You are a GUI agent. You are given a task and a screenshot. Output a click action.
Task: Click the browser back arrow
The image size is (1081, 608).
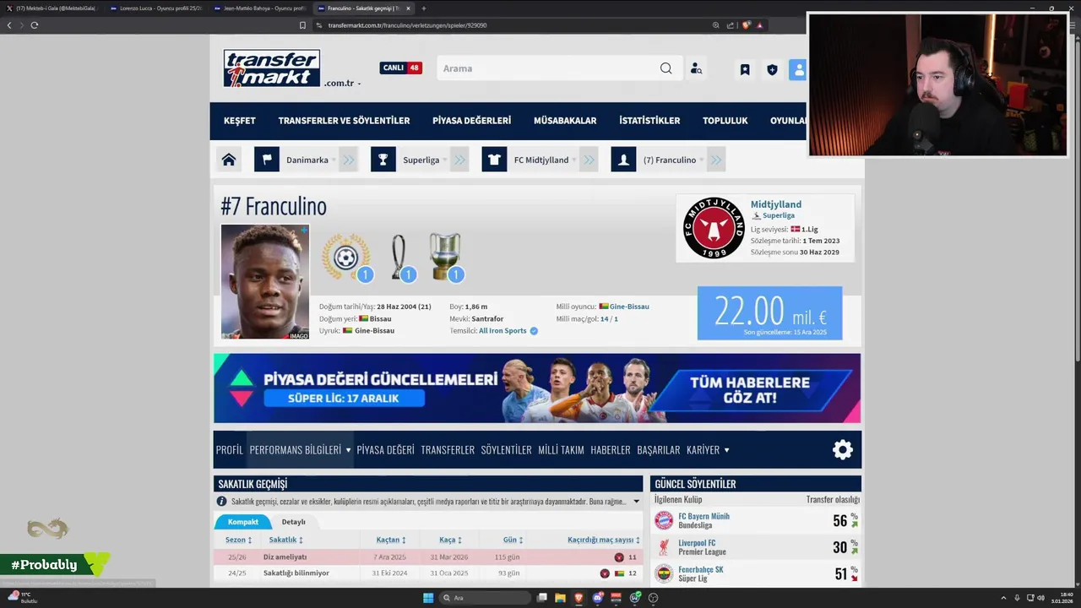click(9, 25)
